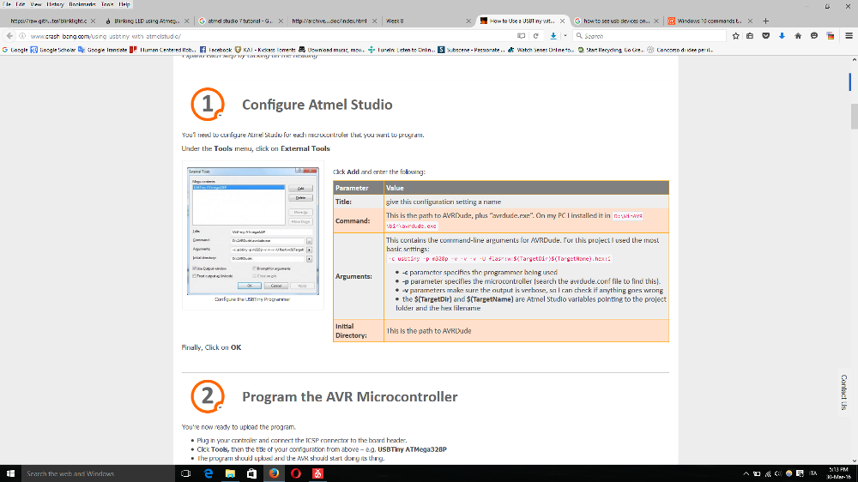Click the Hello chat smiley icon

[x=814, y=35]
